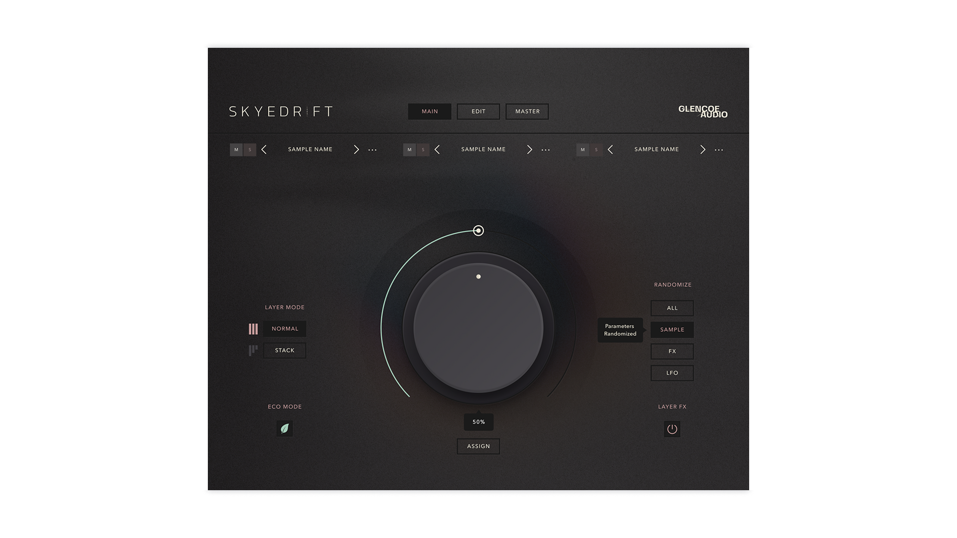Click the ring handle on the knob arc
Screen dimensions: 957x538
(478, 231)
